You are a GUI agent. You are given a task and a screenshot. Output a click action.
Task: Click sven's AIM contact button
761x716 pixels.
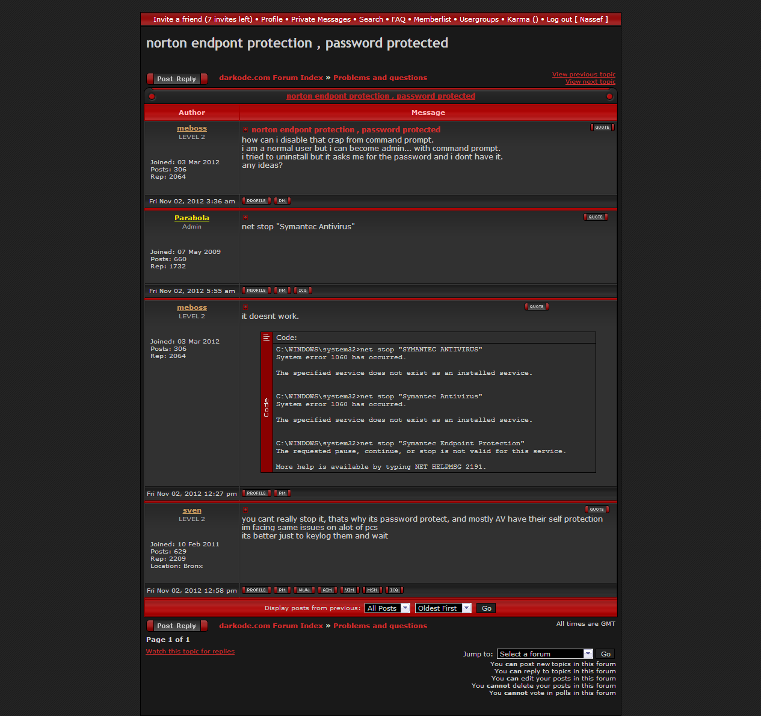click(327, 590)
